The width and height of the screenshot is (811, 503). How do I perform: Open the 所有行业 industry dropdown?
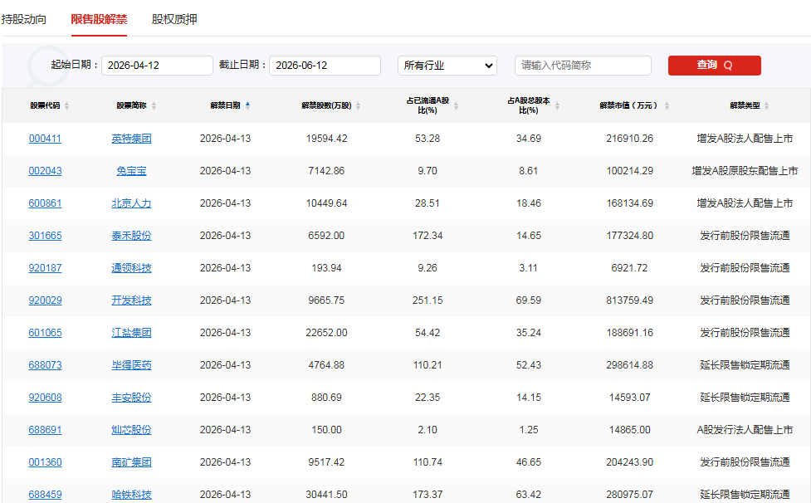(447, 66)
